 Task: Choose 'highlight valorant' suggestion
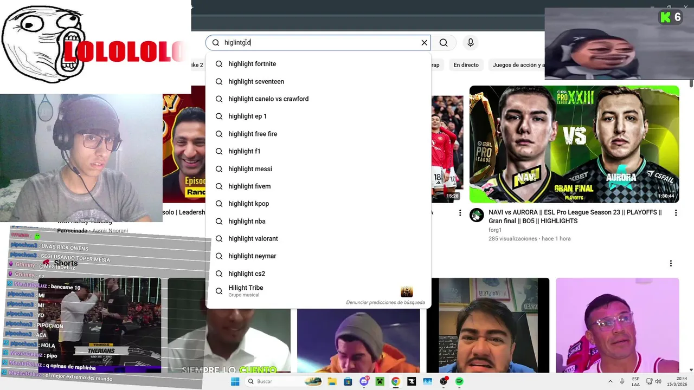click(x=318, y=238)
